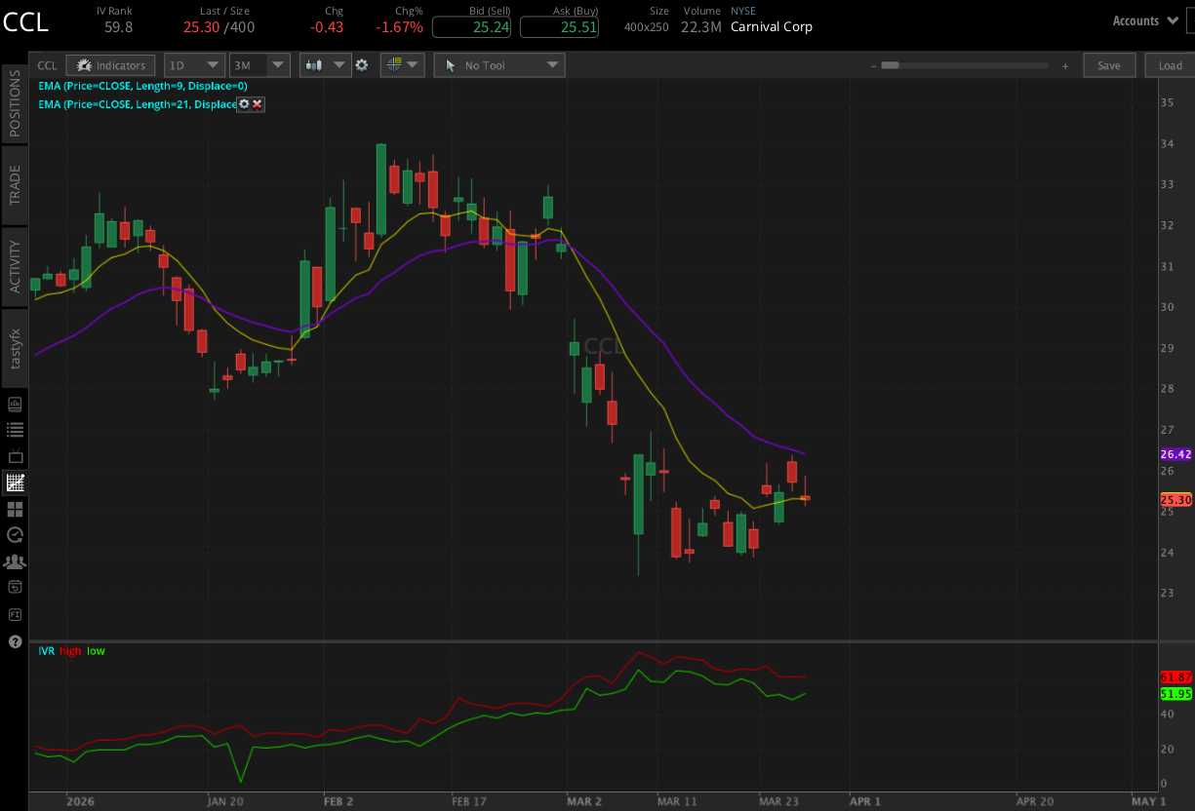Select the chart view sidebar icon

(15, 482)
